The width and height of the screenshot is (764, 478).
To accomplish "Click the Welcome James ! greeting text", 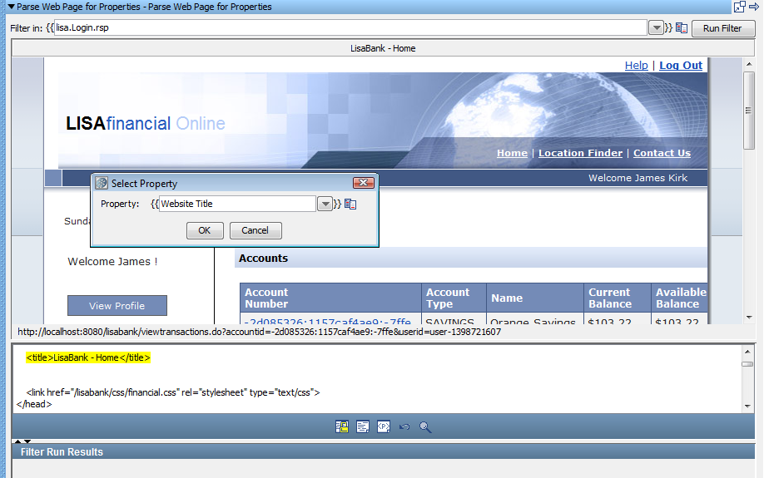I will click(x=112, y=261).
